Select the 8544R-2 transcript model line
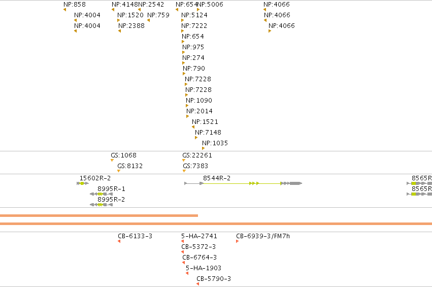Screen dimensions: 432x287 (x=243, y=183)
